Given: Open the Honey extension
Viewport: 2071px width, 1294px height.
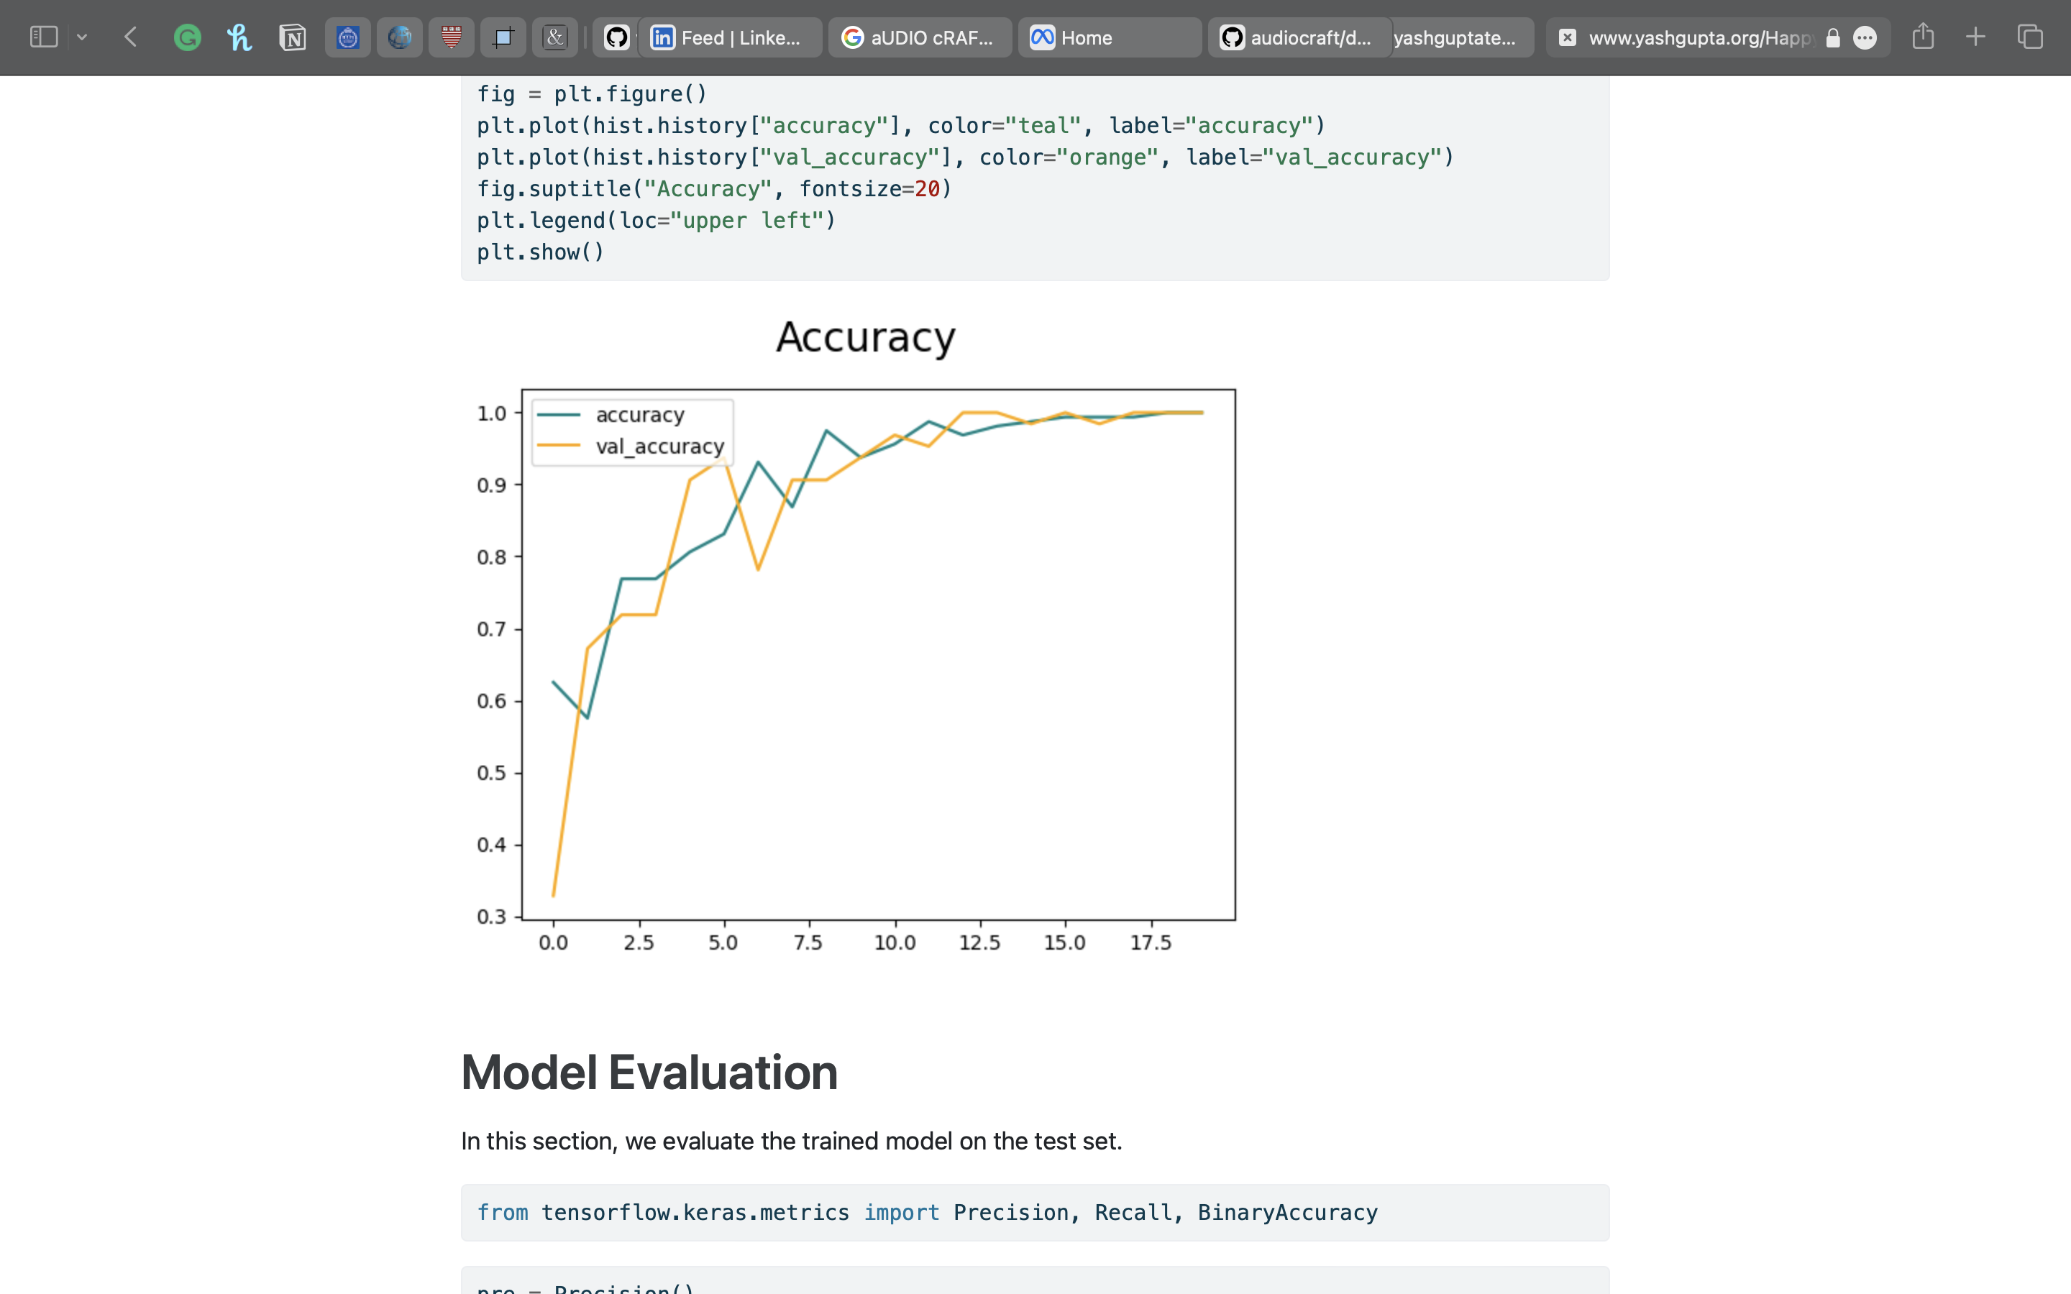Looking at the screenshot, I should 239,37.
